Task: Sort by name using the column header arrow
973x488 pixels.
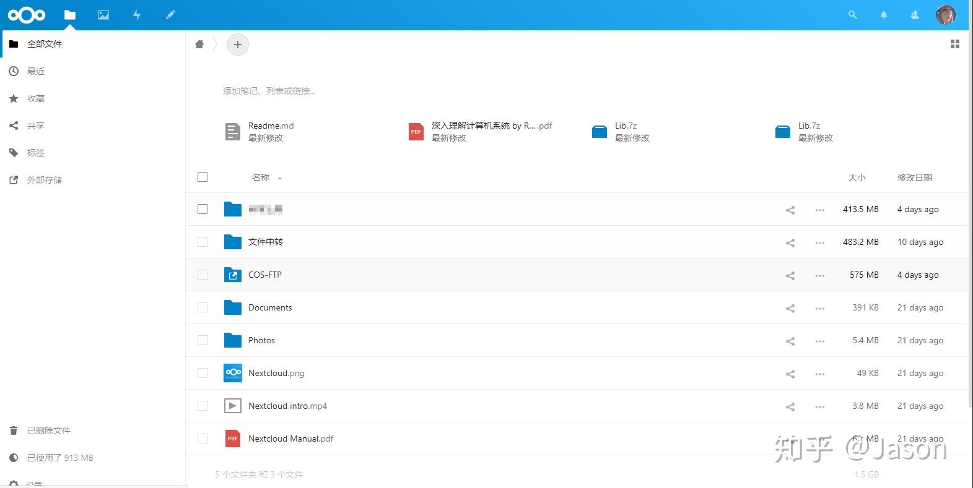Action: (x=280, y=178)
